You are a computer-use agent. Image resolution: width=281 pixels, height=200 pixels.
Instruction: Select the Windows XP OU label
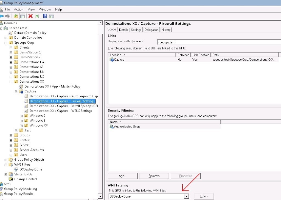[x=38, y=125]
